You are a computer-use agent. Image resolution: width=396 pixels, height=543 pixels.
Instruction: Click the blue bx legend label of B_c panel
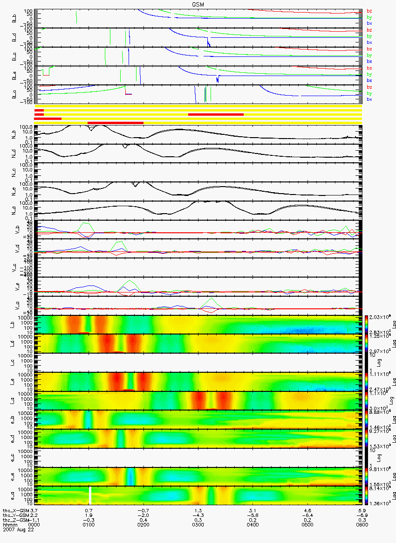point(369,61)
